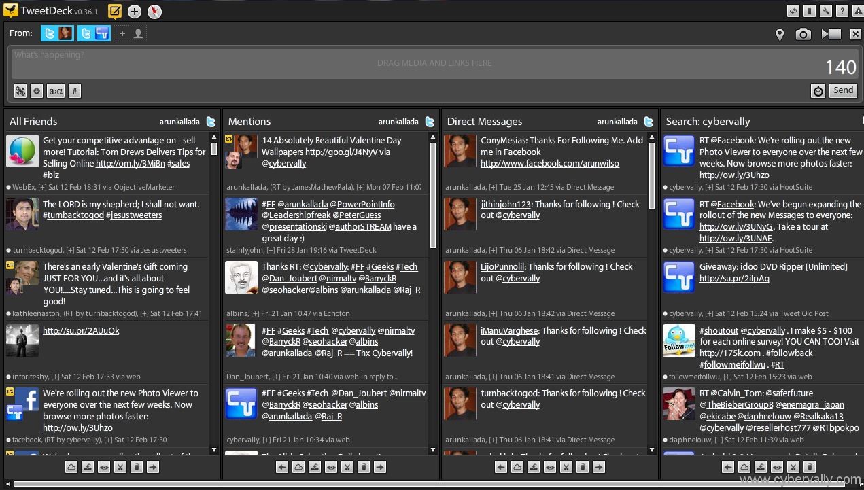Add location with the map pin icon
This screenshot has height=490, width=864.
click(780, 34)
